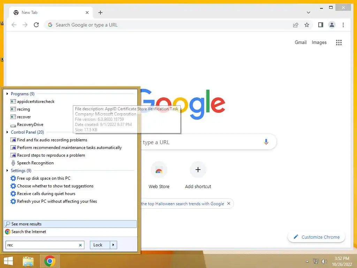Launch the recover program result
This screenshot has width=357, height=268.
[x=21, y=117]
